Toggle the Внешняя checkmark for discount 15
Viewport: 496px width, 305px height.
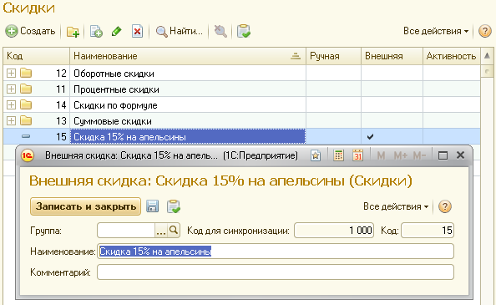pyautogui.click(x=370, y=137)
